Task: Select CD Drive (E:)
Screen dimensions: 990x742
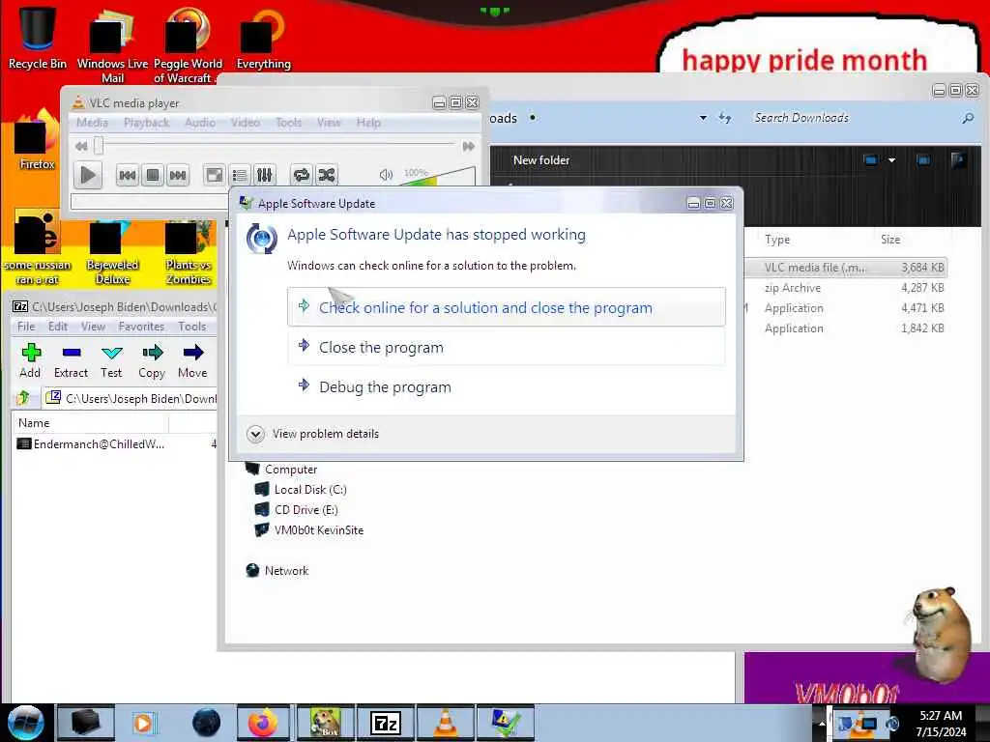Action: 296,509
